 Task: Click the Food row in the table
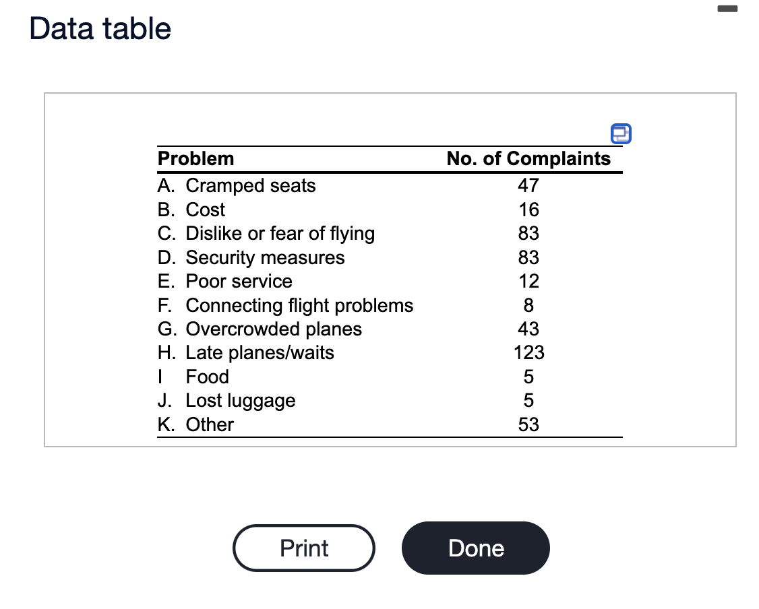click(x=207, y=377)
